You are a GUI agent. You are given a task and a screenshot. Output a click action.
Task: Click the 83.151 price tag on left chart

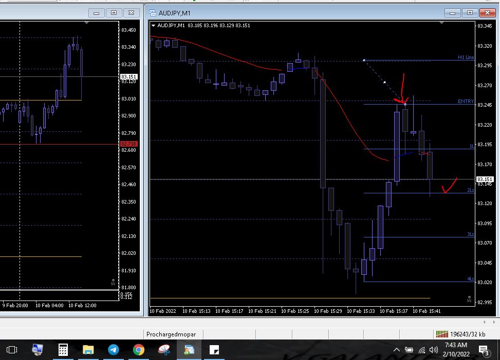(x=128, y=77)
